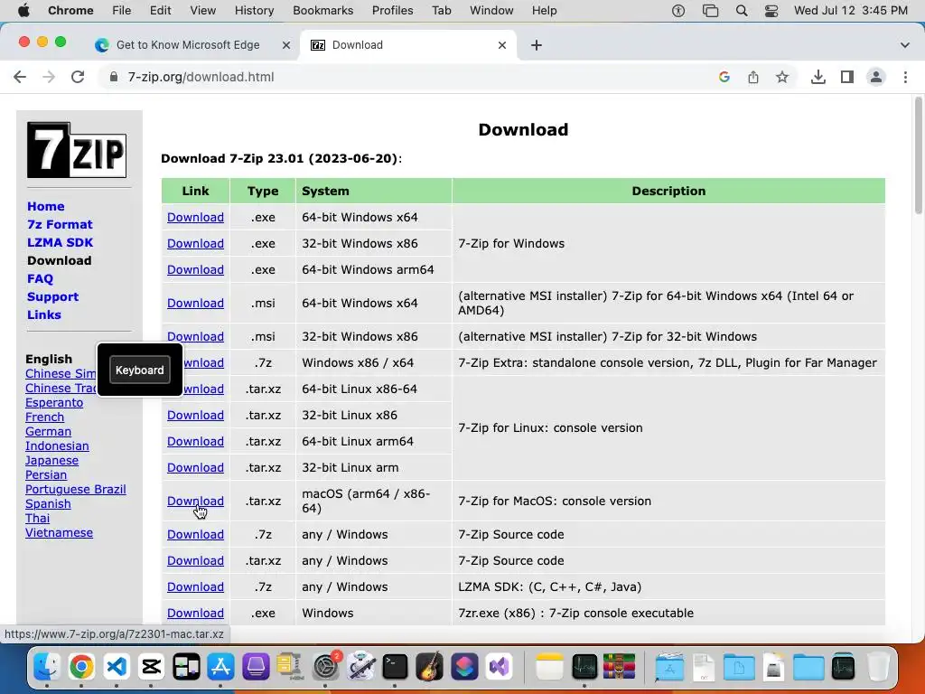Download .exe for 32-bit Windows x86
Viewport: 925px width, 694px height.
pos(195,243)
